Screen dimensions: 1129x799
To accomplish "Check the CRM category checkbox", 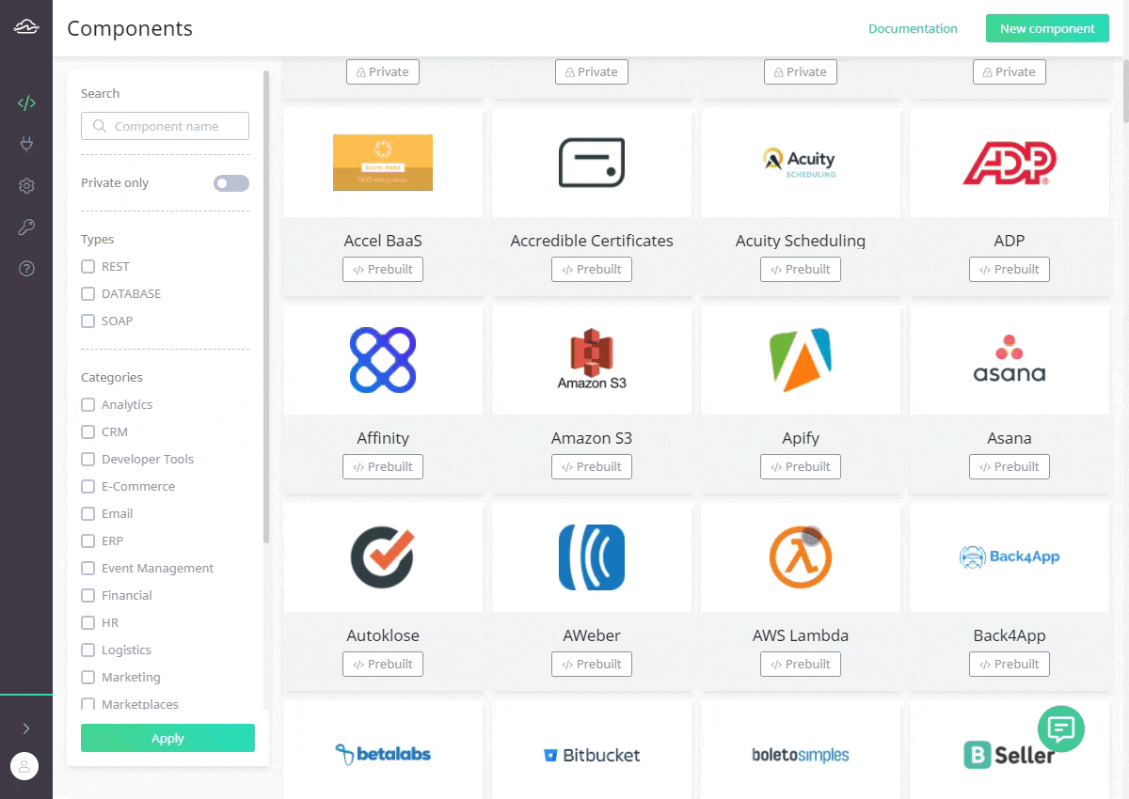I will tap(88, 432).
